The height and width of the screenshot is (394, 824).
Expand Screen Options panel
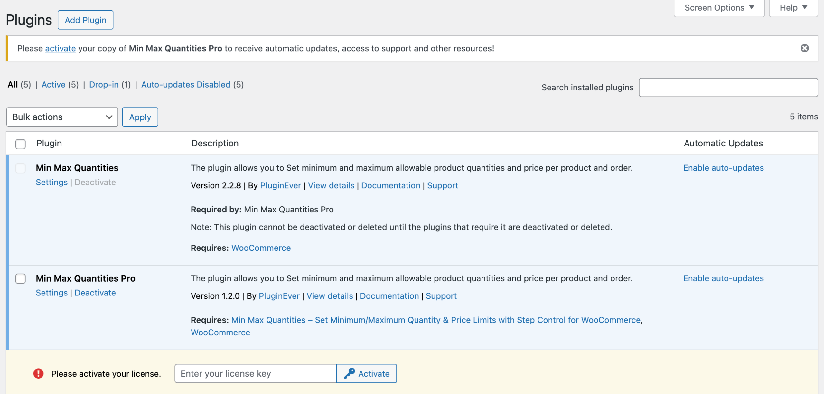pos(719,8)
